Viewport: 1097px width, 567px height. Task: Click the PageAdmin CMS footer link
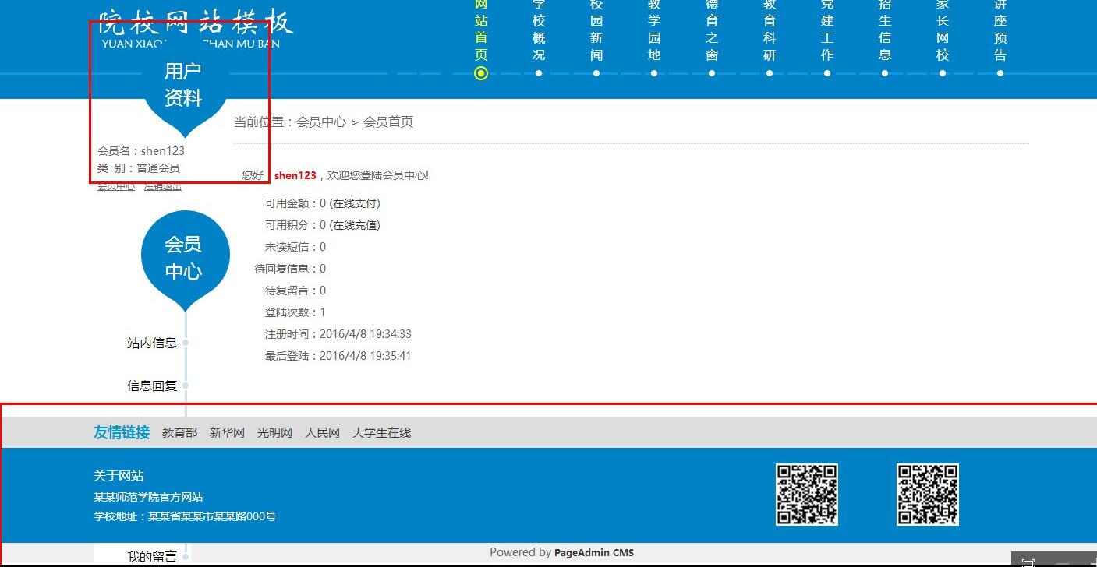[x=593, y=553]
